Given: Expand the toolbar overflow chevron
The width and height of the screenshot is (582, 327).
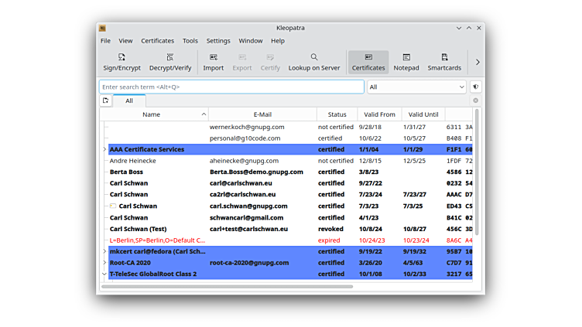Looking at the screenshot, I should coord(477,62).
